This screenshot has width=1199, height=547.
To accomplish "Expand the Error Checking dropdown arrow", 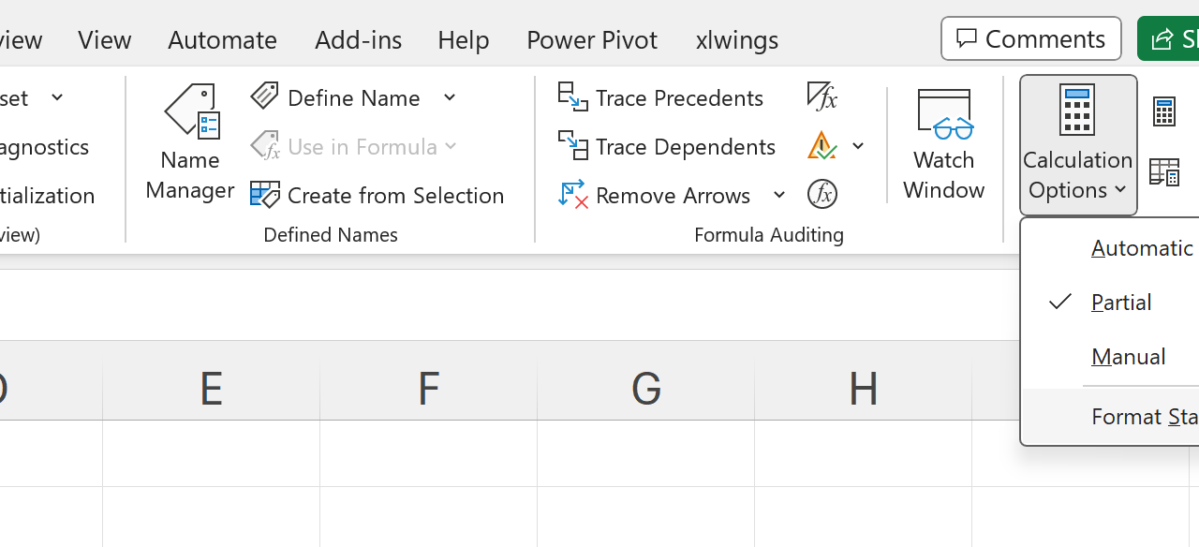I will [858, 146].
